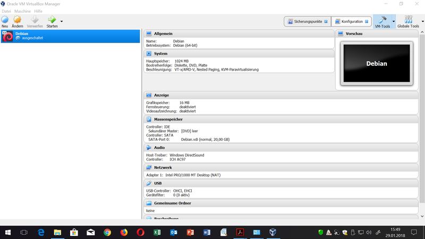Open the Netzwerk section header link

tap(163, 167)
